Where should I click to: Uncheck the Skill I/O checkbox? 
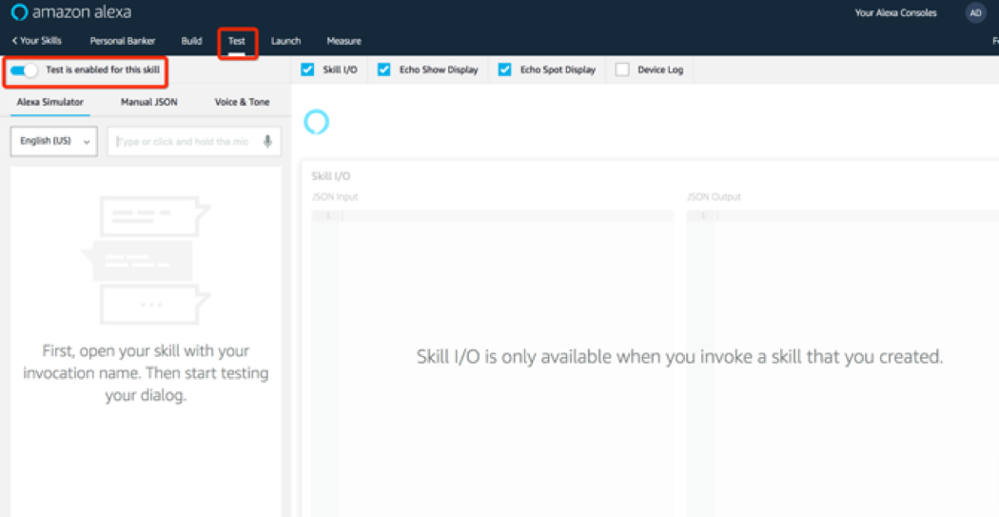307,70
